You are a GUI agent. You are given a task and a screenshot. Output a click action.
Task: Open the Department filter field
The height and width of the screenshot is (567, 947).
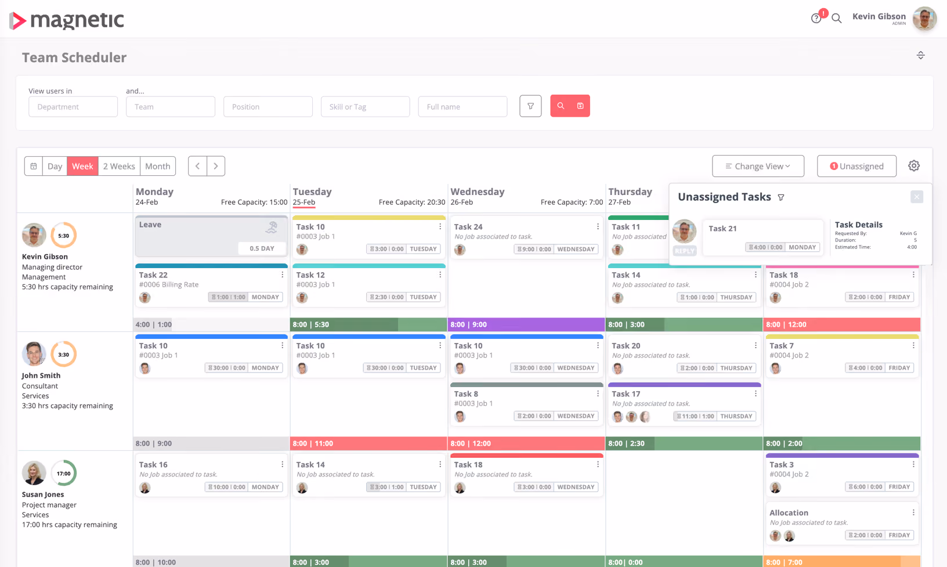(x=73, y=107)
